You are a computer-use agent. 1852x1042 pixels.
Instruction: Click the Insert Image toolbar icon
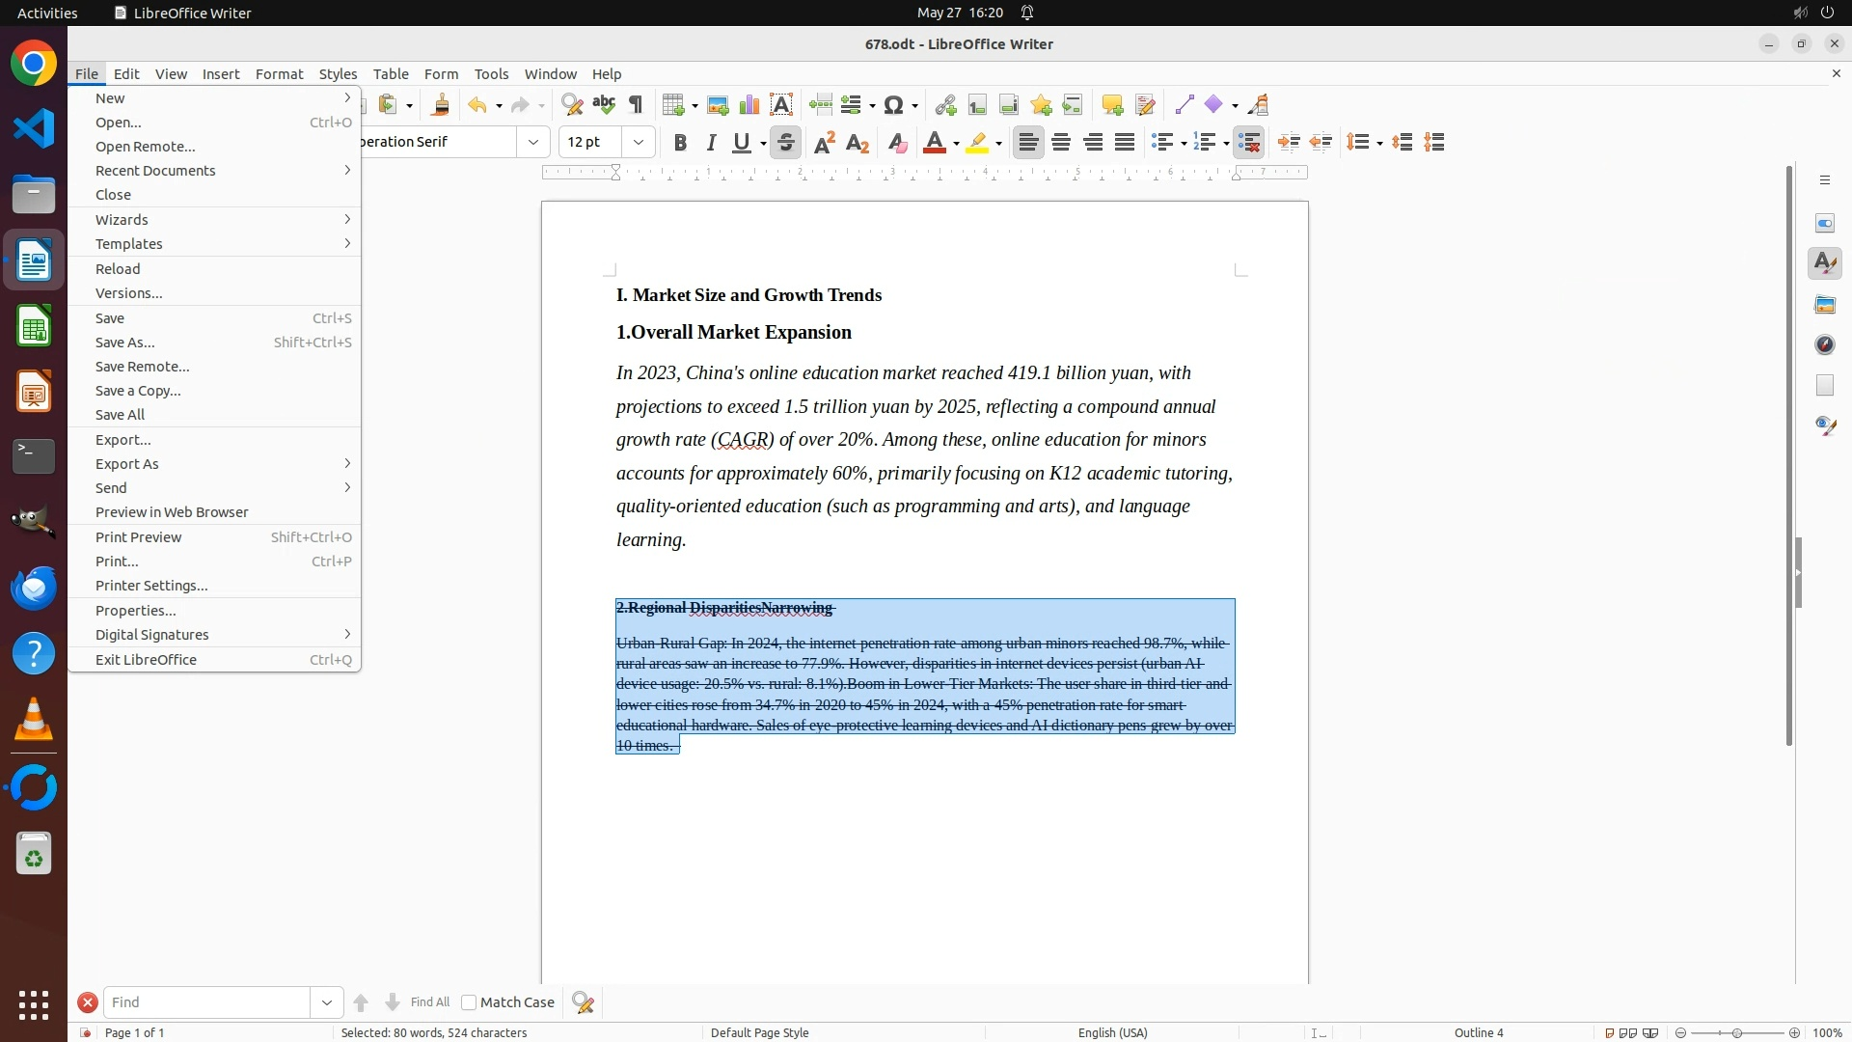point(717,105)
